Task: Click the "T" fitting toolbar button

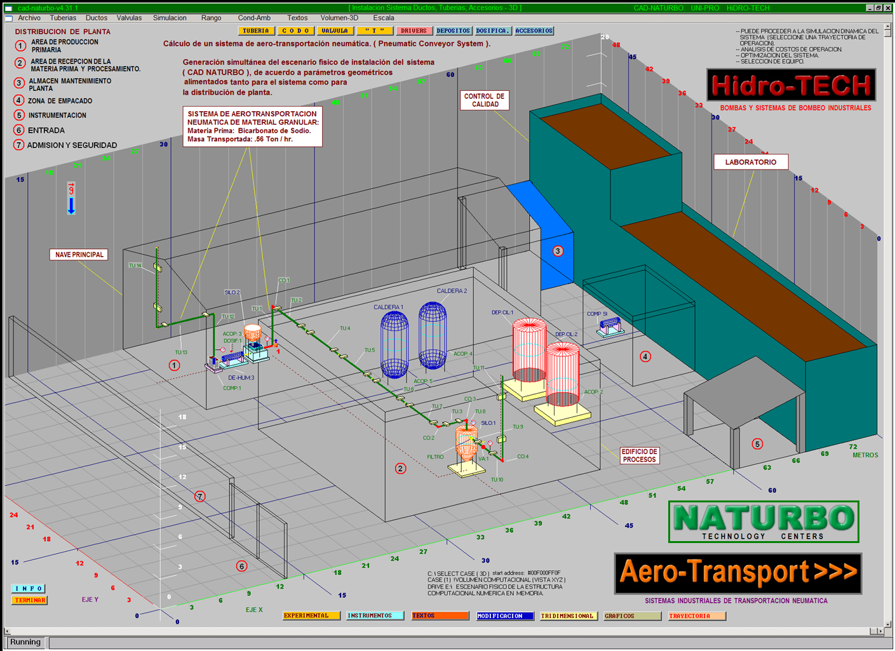Action: point(375,30)
